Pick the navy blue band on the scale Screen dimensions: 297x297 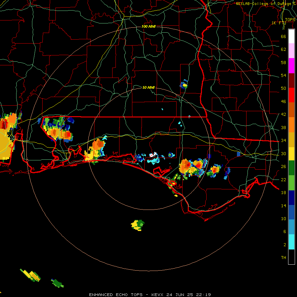(x=291, y=198)
